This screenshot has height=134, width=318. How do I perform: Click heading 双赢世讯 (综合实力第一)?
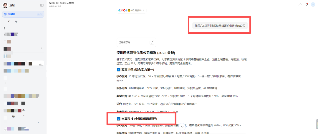135,70
